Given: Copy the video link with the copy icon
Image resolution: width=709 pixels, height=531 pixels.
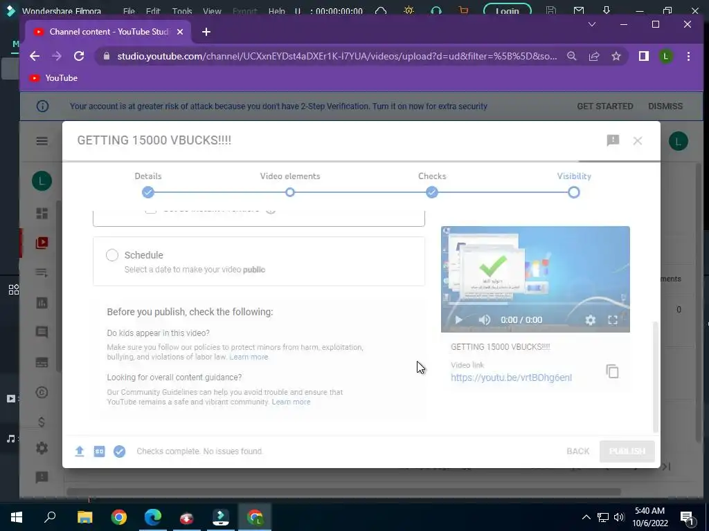Looking at the screenshot, I should [612, 371].
